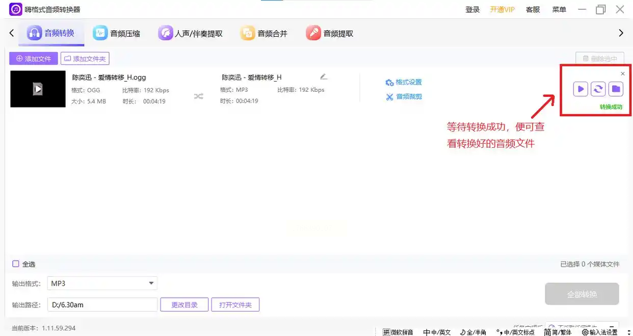This screenshot has height=336, width=633.
Task: Click the audio file thumbnail preview
Action: click(x=38, y=89)
